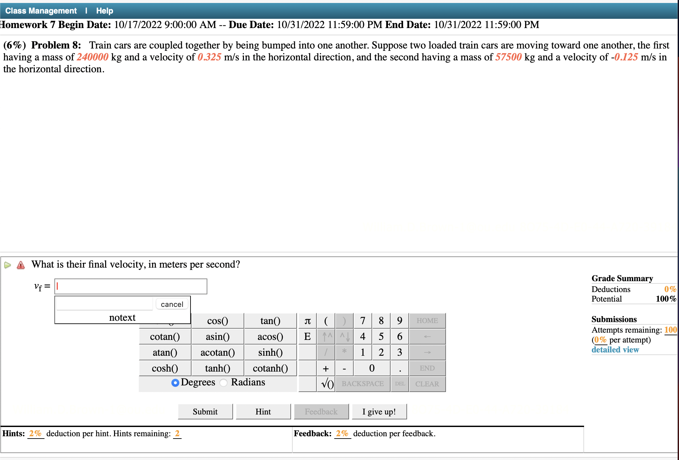Select the Radians radio button

[223, 382]
